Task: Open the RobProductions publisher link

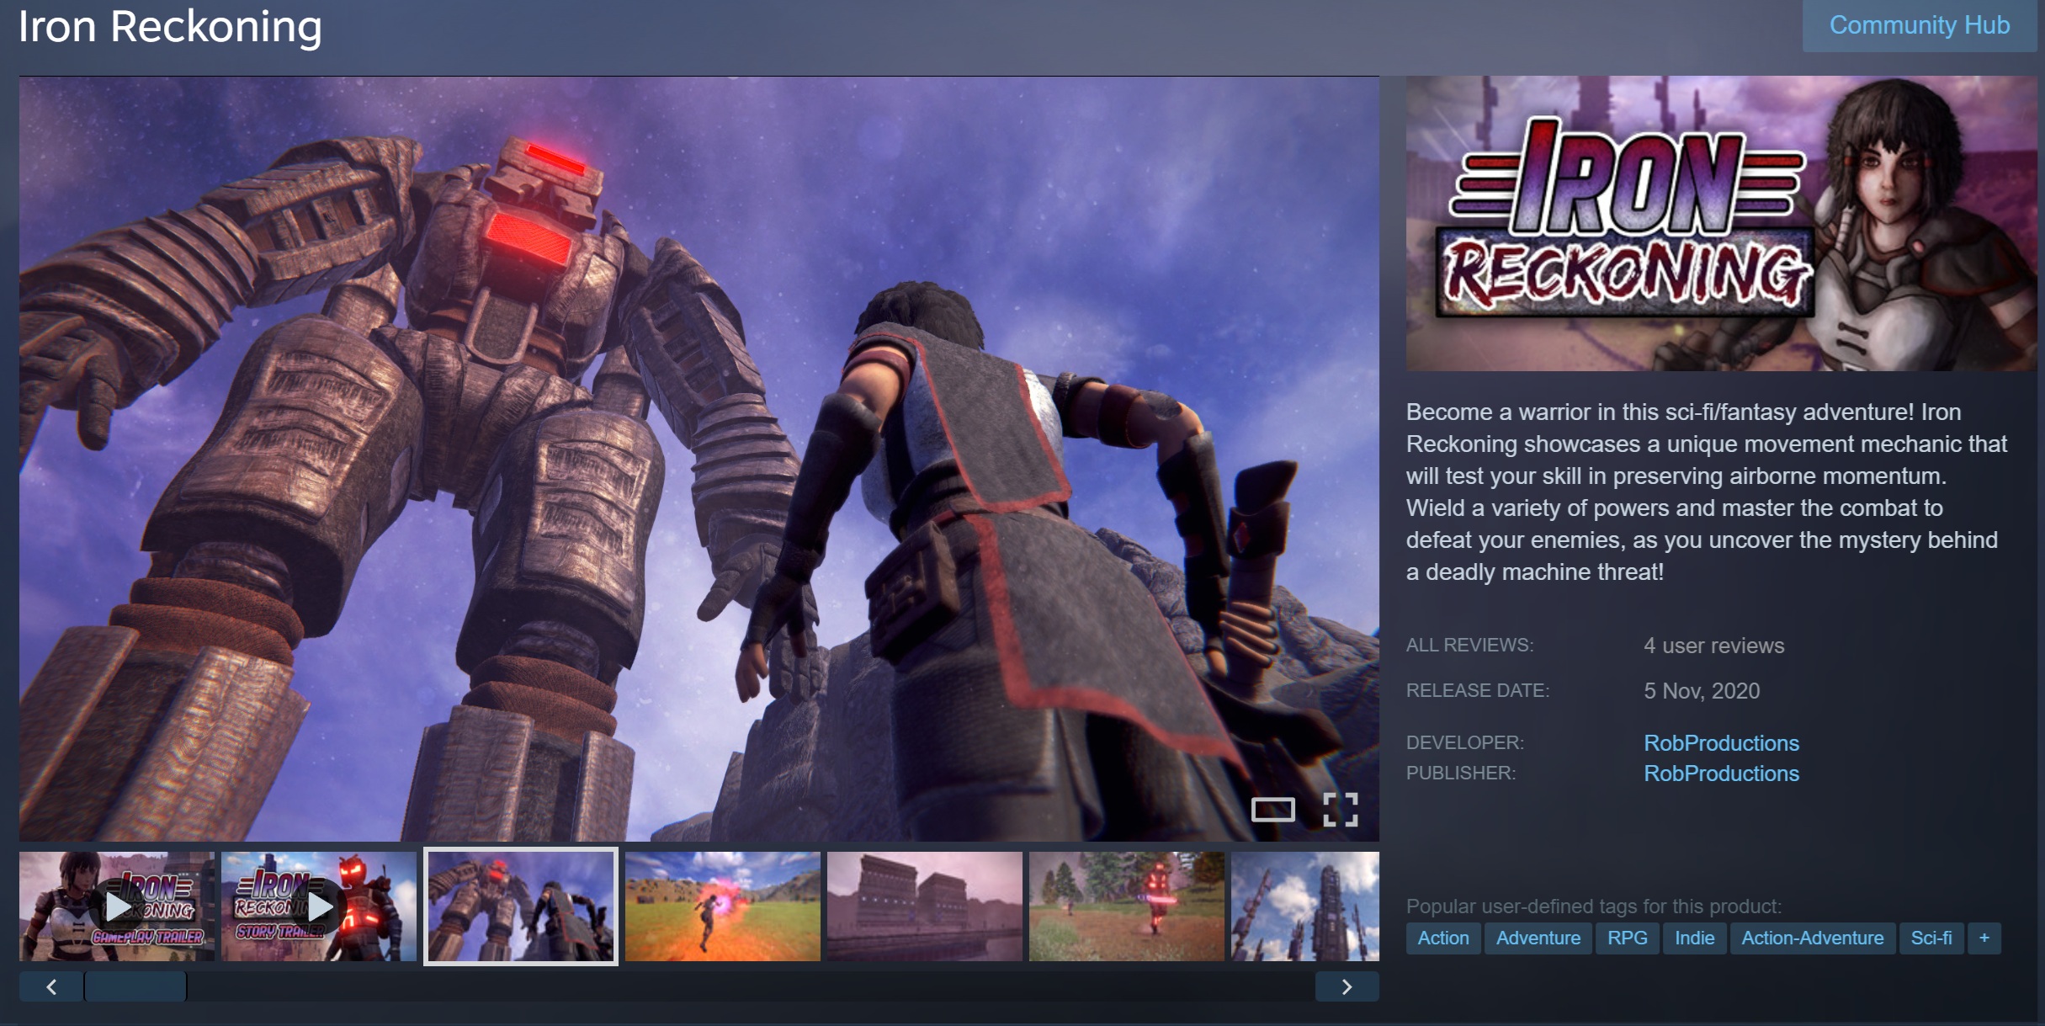Action: tap(1721, 773)
